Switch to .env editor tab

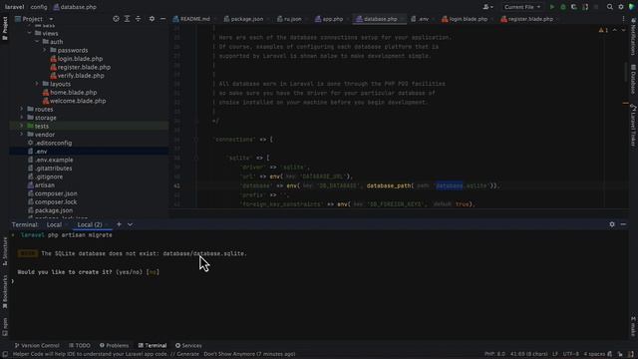[x=420, y=19]
